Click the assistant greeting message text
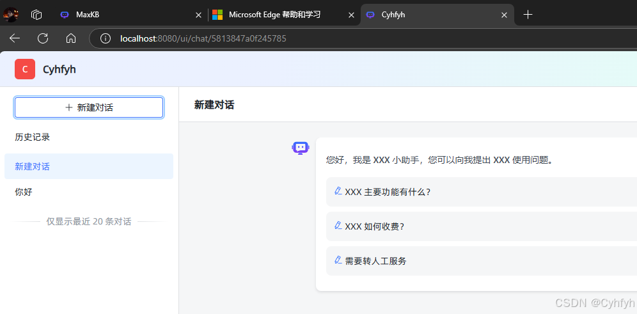The image size is (637, 314). coord(440,160)
